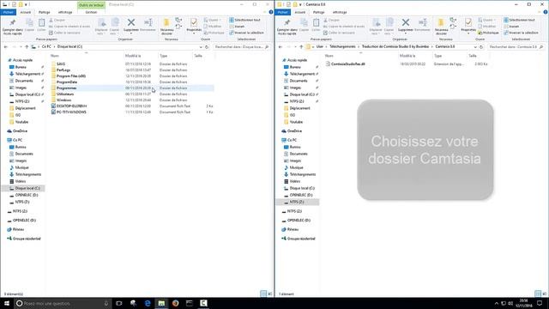This screenshot has height=309, width=549.
Task: Click the refresh icon beside Camtasia address bar
Action: [481, 46]
